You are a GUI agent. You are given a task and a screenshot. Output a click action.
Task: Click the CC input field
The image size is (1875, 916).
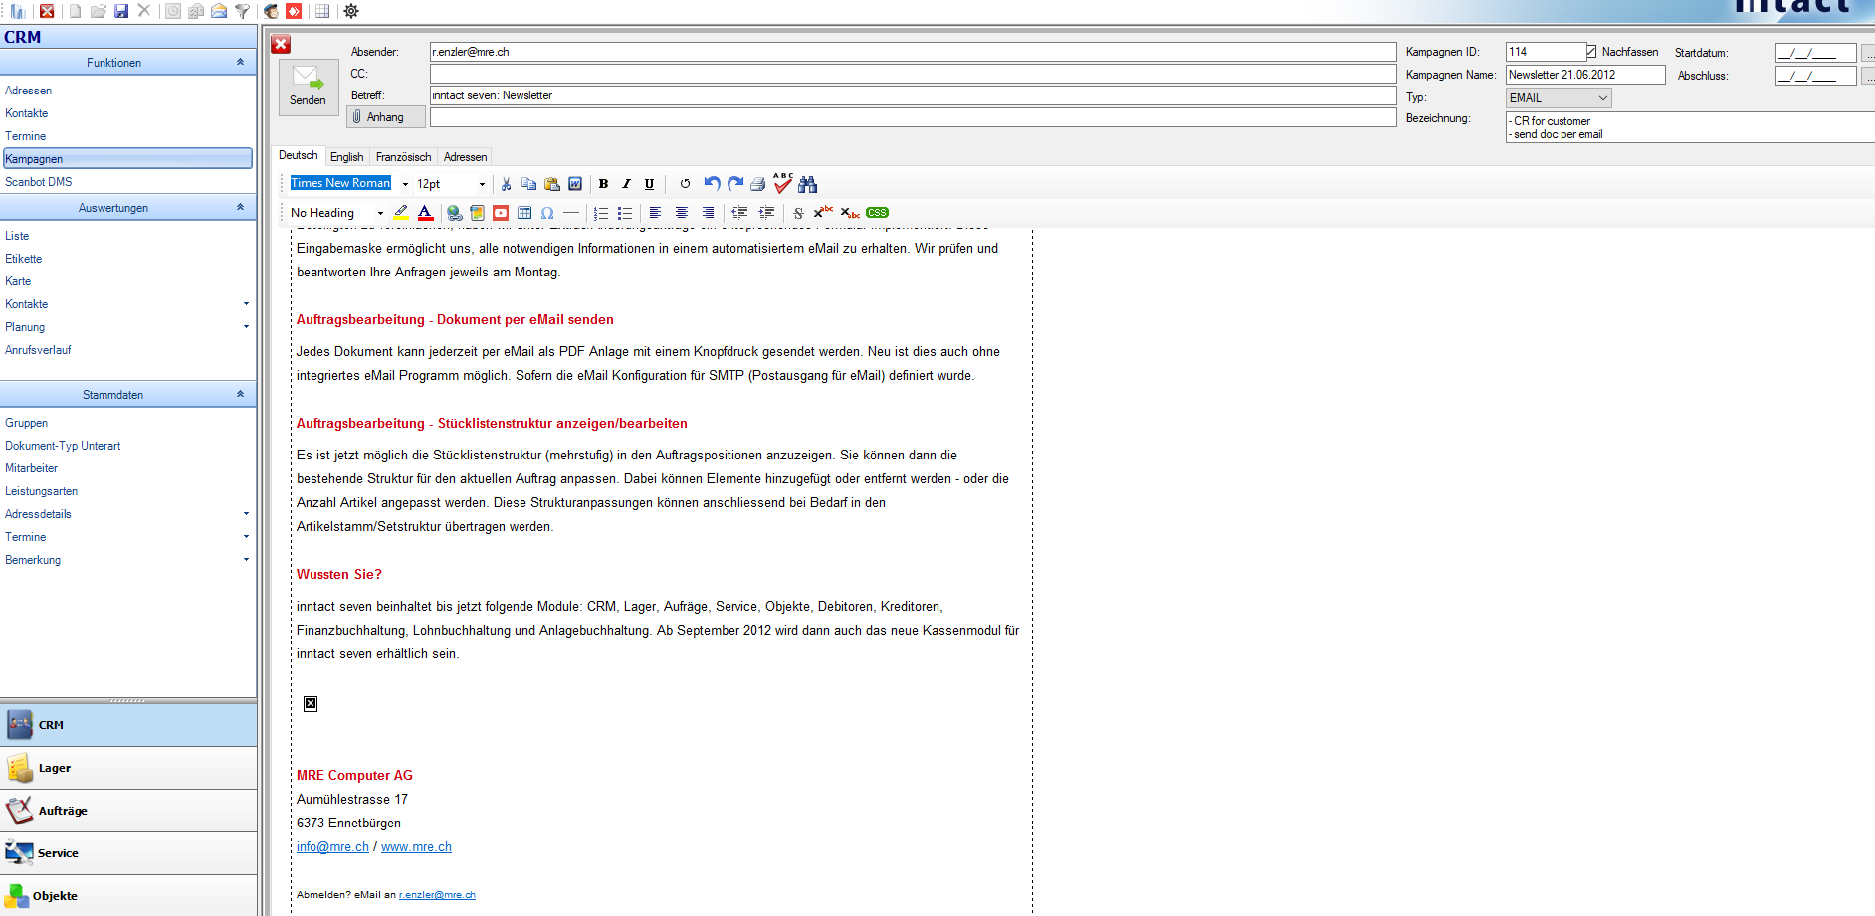(x=913, y=74)
